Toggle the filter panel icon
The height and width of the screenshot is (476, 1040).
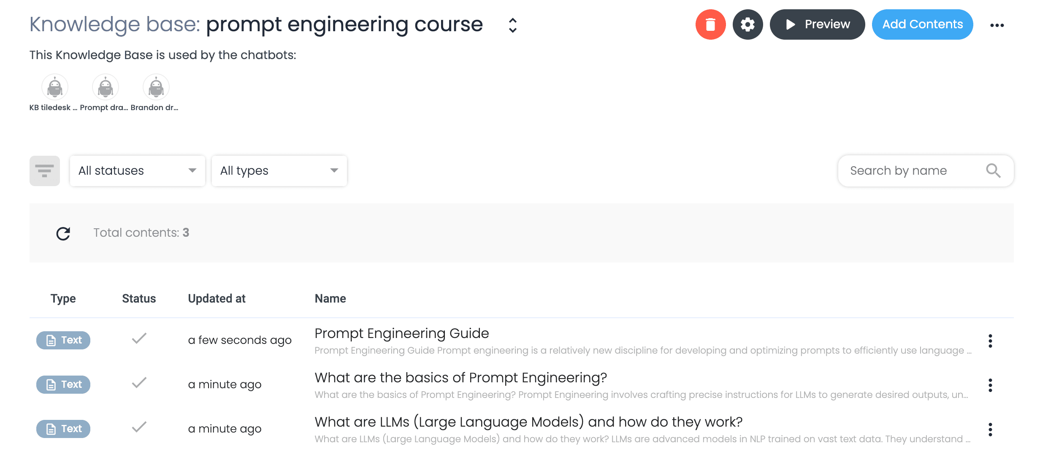pos(45,171)
